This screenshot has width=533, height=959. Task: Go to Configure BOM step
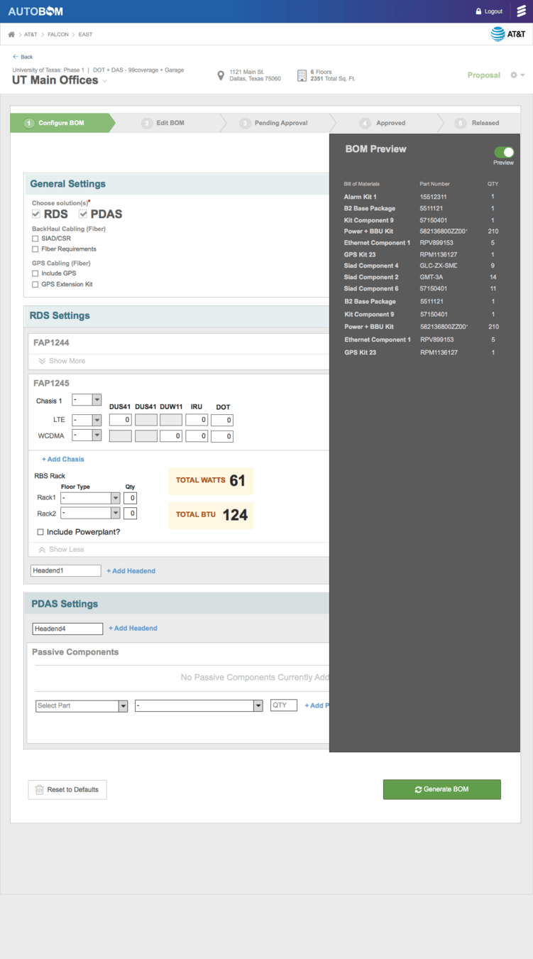(61, 123)
